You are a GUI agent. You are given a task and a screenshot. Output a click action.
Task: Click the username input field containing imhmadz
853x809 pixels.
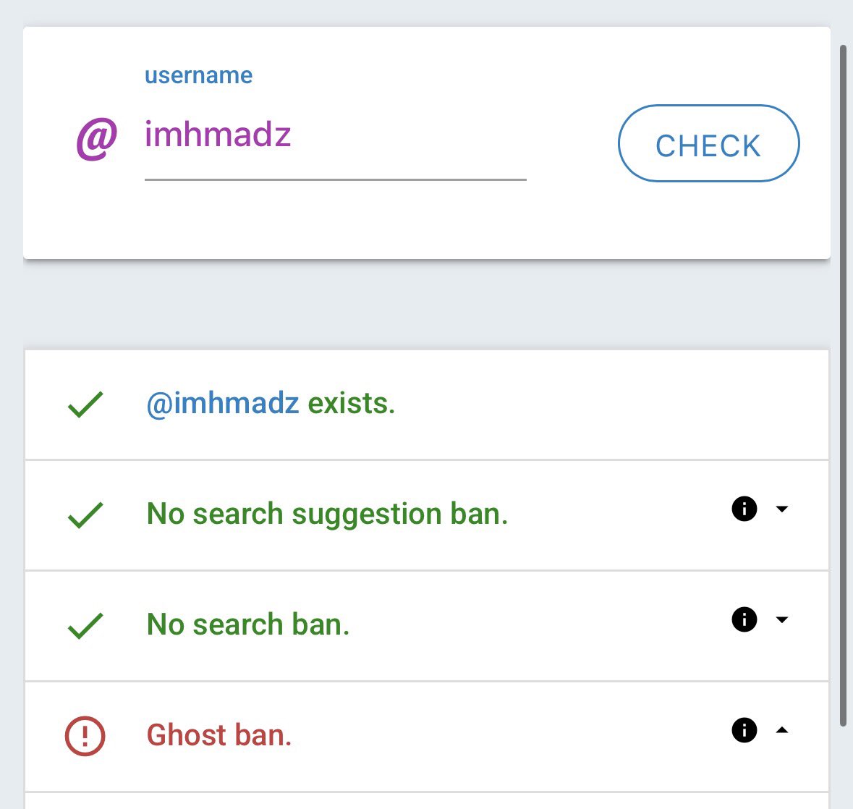click(334, 136)
